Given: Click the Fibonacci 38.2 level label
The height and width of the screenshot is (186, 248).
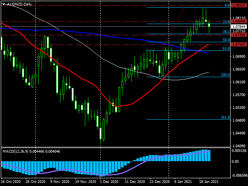Looking at the screenshot, I should tap(226, 32).
